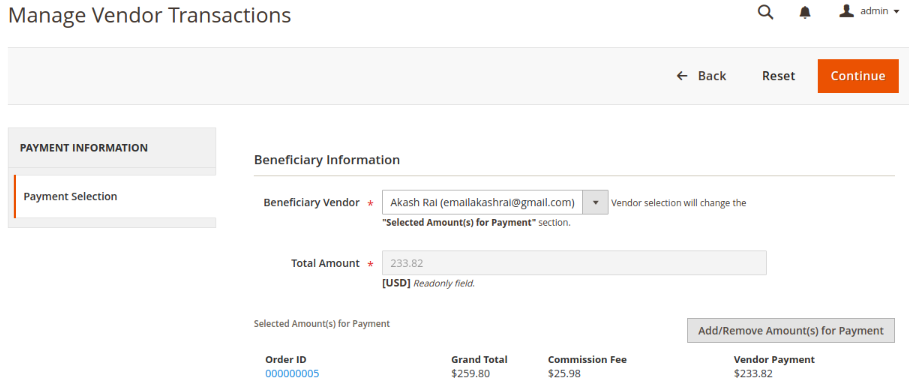This screenshot has height=386, width=909.
Task: Click the Total Amount readonly field
Action: tap(574, 263)
